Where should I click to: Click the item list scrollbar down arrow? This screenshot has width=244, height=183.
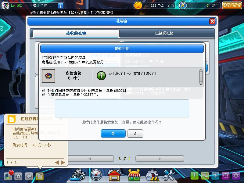(x=201, y=83)
